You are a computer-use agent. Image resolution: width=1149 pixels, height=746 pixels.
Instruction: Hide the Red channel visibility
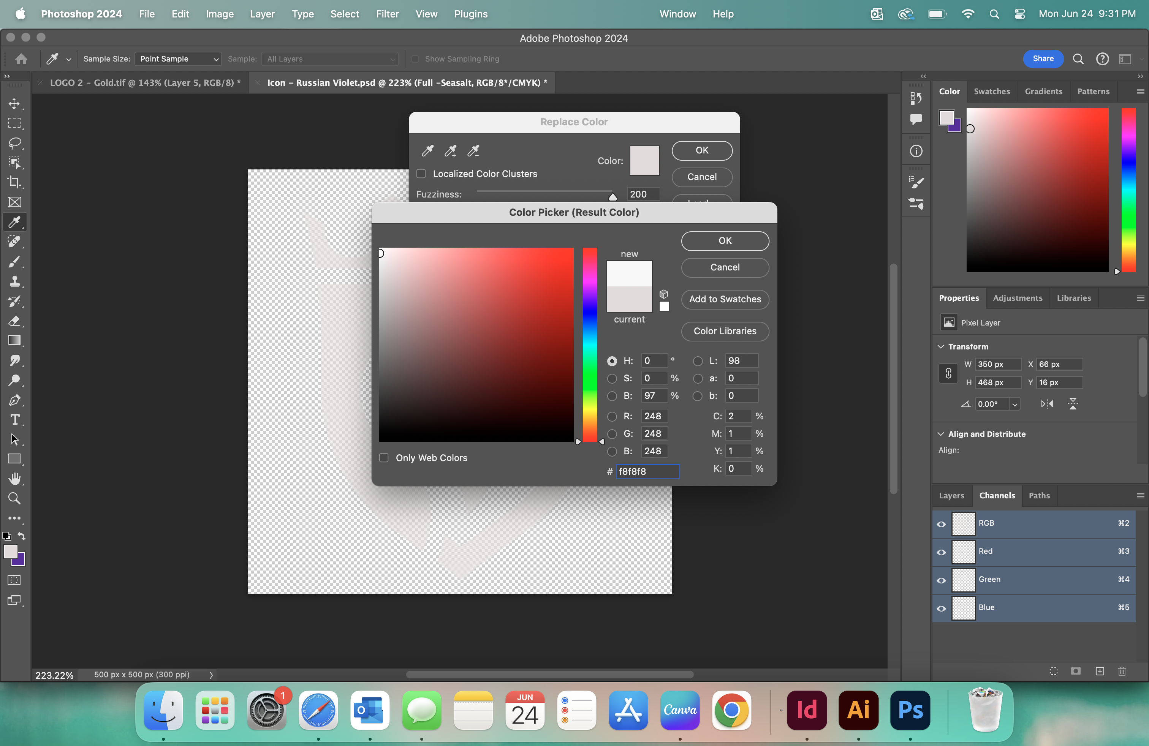click(x=941, y=552)
